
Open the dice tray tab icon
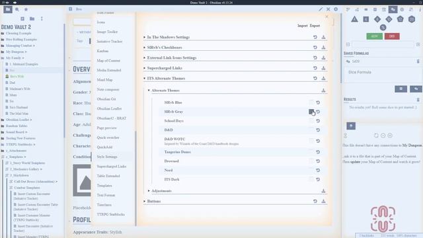393,9
